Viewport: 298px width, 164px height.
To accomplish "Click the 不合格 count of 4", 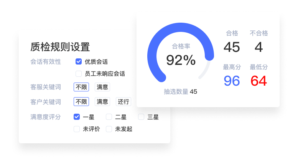I will pyautogui.click(x=258, y=47).
